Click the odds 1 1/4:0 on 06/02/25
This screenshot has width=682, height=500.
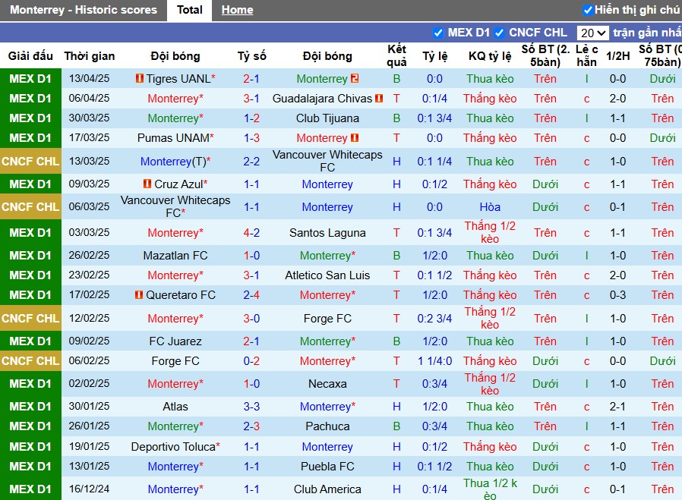pos(434,361)
